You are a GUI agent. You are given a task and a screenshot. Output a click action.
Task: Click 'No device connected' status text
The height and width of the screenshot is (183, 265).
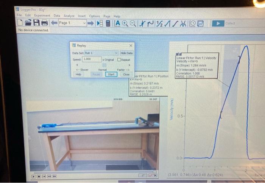(33, 30)
